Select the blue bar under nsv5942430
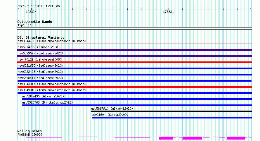Viewport: 260px width, 141px height. [x=137, y=99]
